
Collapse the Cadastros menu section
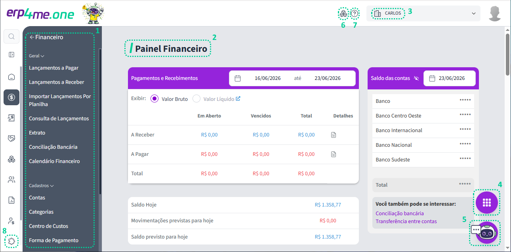pyautogui.click(x=41, y=186)
